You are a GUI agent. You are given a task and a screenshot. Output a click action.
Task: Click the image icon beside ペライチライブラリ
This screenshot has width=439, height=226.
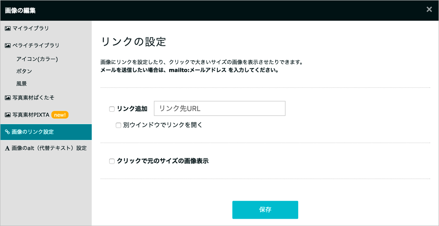[8, 45]
